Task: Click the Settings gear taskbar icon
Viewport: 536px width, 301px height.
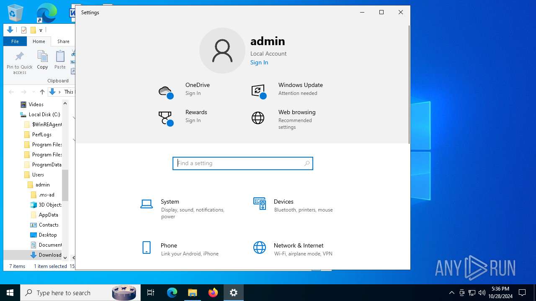Action: (234, 293)
